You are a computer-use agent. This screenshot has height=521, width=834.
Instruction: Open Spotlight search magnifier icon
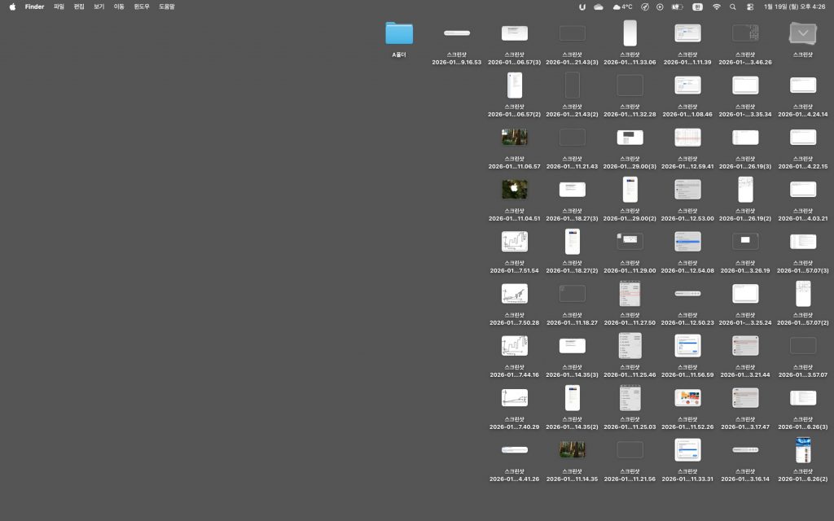(733, 7)
